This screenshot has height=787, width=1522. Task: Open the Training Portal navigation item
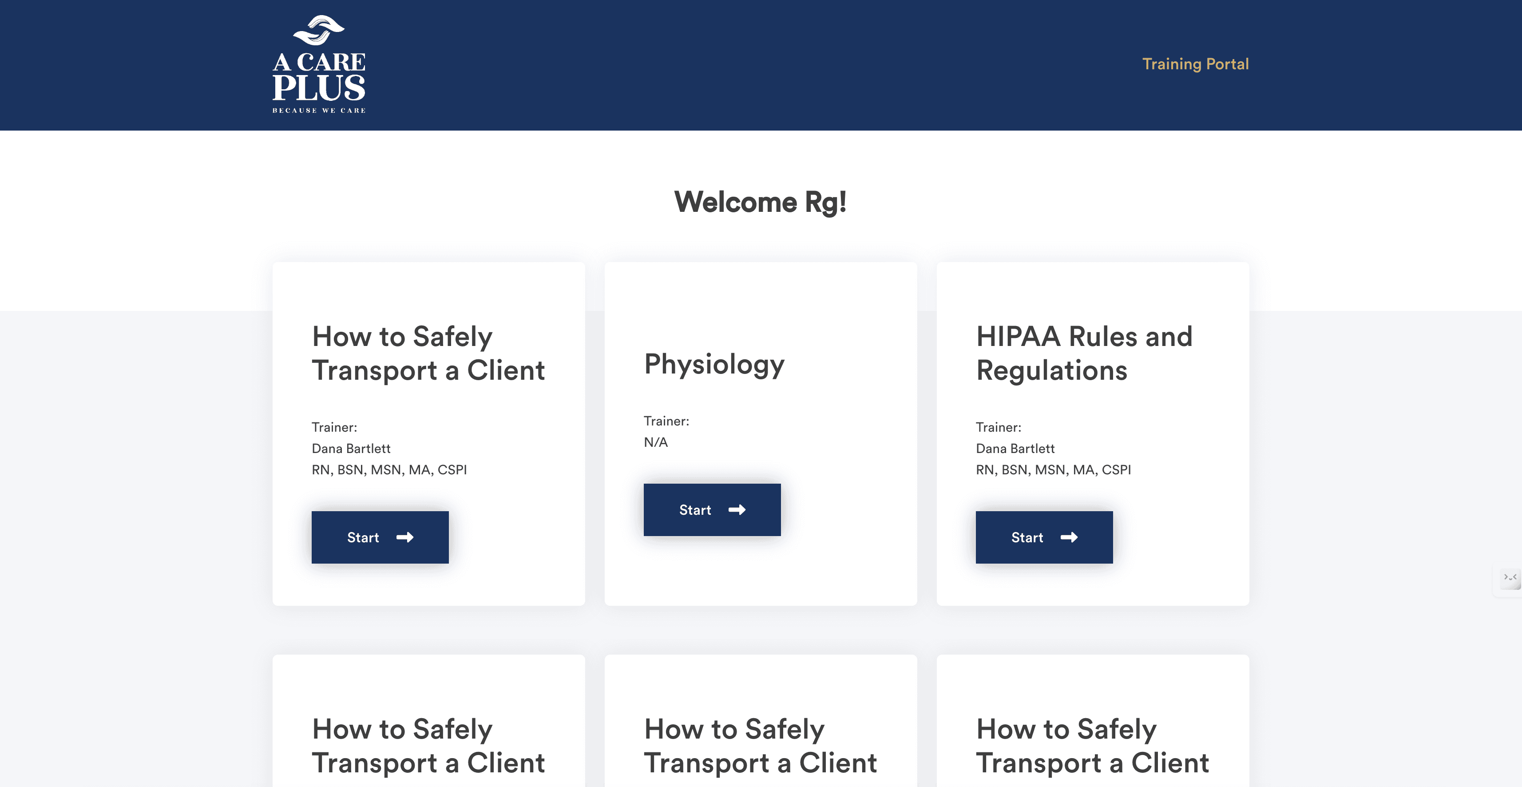click(1195, 64)
